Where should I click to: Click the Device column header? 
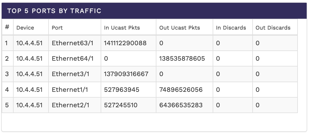(25, 28)
